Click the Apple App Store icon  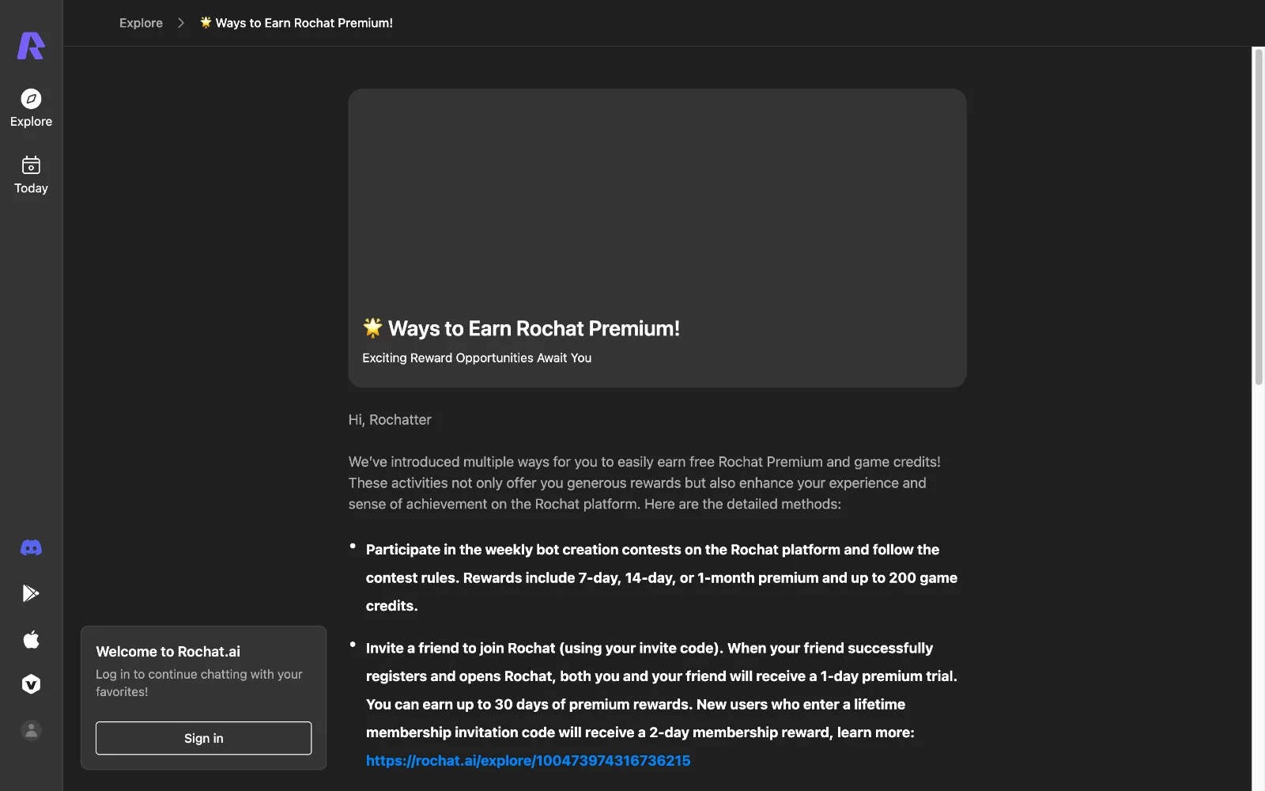(x=31, y=639)
